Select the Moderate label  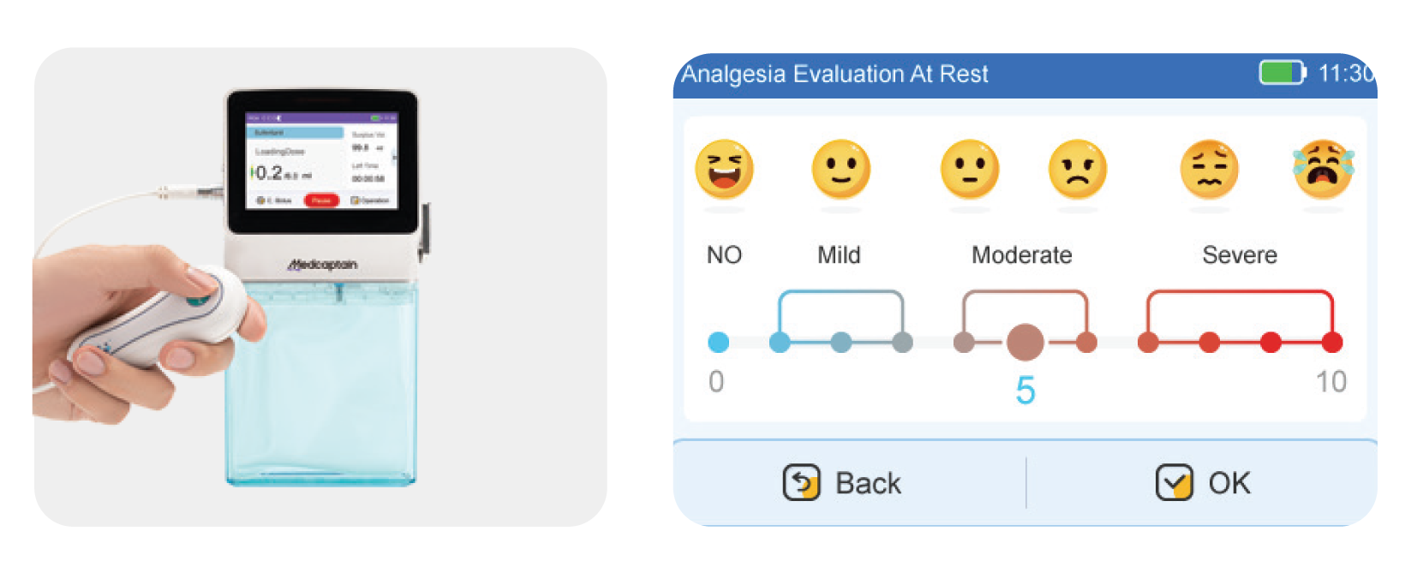click(1021, 255)
